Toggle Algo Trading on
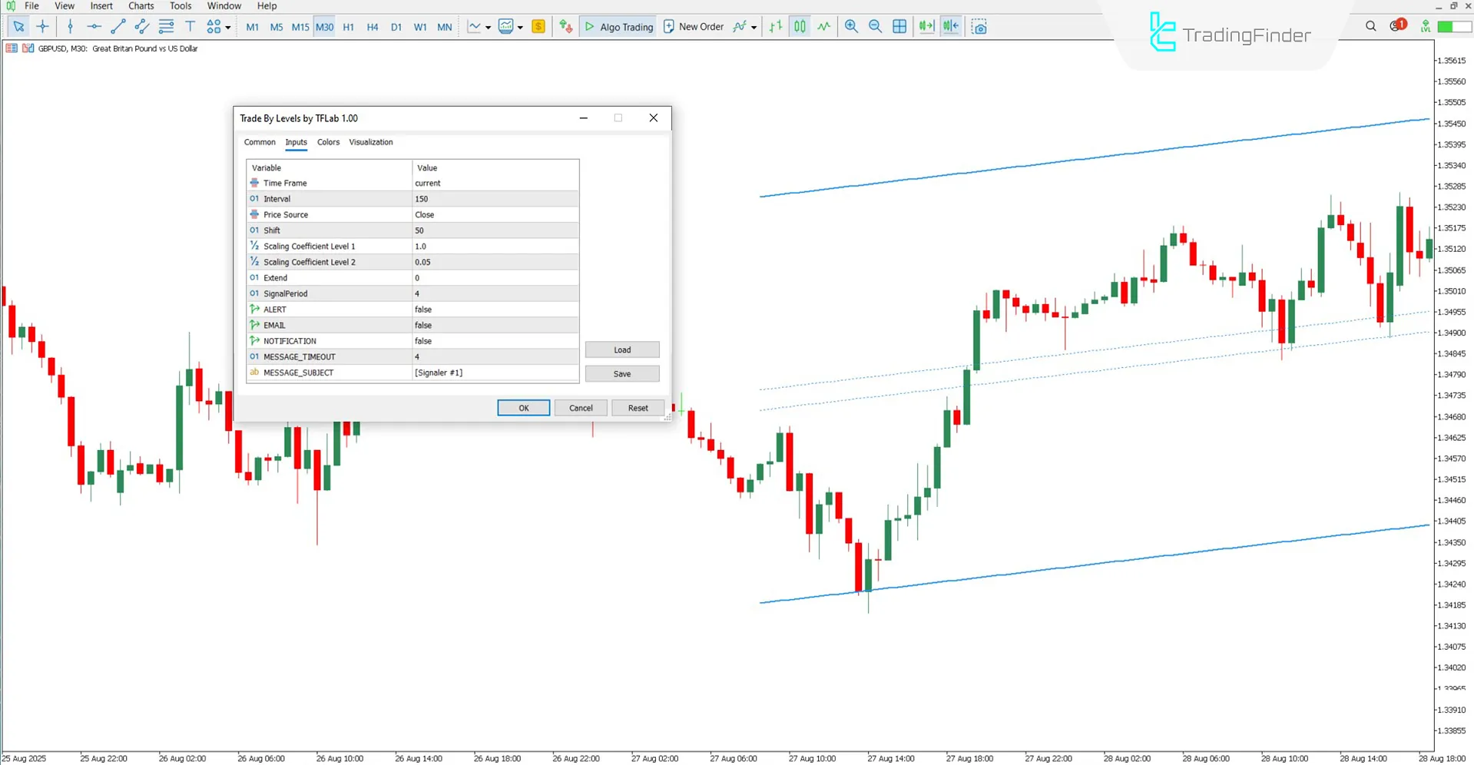The image size is (1474, 765). coord(618,26)
